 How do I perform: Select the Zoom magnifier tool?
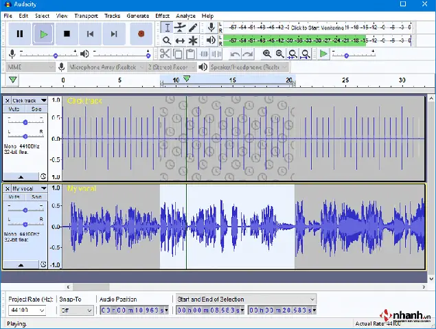tap(167, 41)
